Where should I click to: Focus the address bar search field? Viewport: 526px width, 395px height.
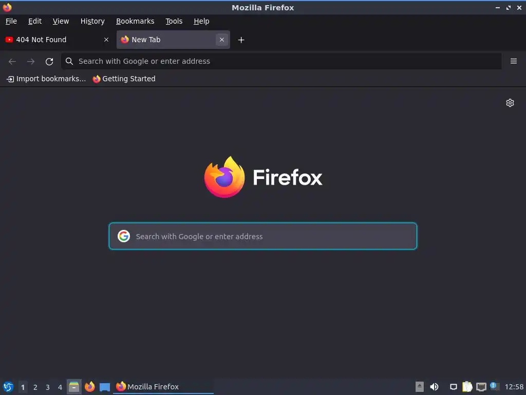[281, 61]
